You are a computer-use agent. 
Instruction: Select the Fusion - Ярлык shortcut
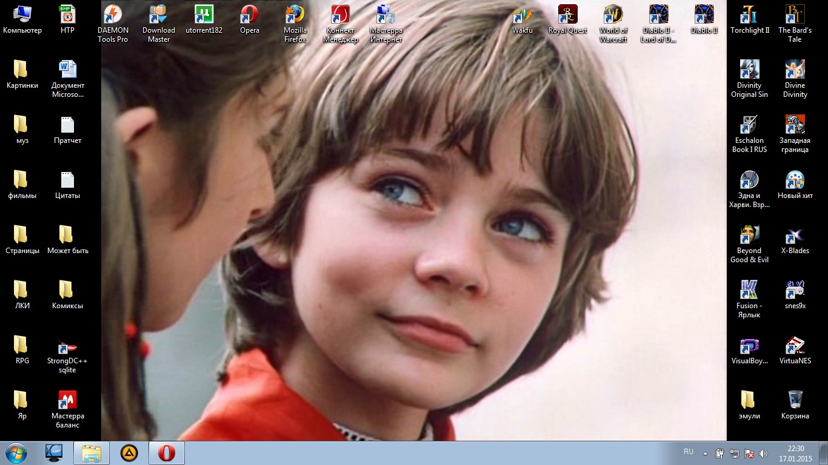pyautogui.click(x=750, y=299)
